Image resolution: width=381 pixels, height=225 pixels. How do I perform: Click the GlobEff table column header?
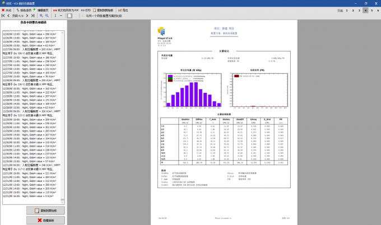click(240, 119)
